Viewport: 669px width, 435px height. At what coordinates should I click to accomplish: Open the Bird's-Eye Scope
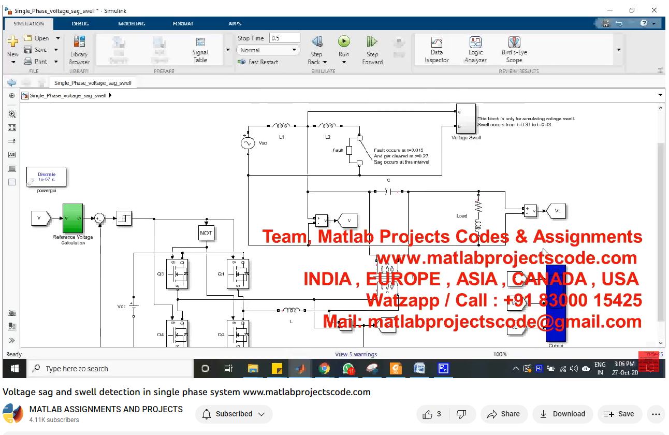pos(514,50)
